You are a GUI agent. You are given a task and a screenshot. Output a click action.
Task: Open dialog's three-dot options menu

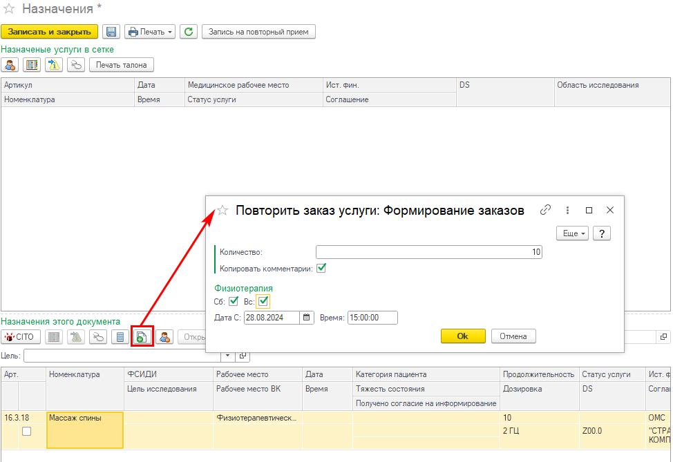pos(567,210)
